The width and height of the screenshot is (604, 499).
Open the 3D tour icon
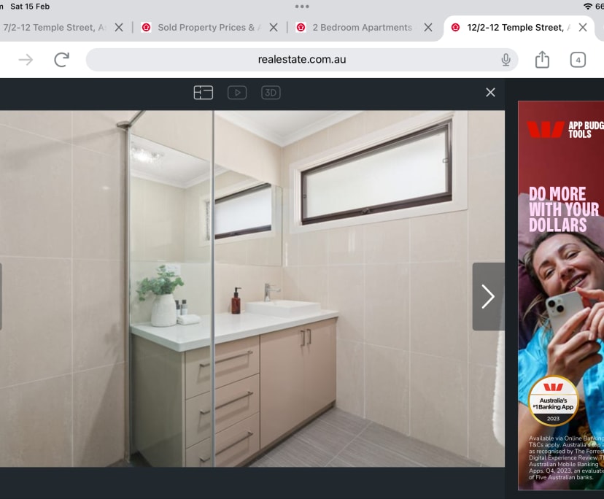[271, 93]
